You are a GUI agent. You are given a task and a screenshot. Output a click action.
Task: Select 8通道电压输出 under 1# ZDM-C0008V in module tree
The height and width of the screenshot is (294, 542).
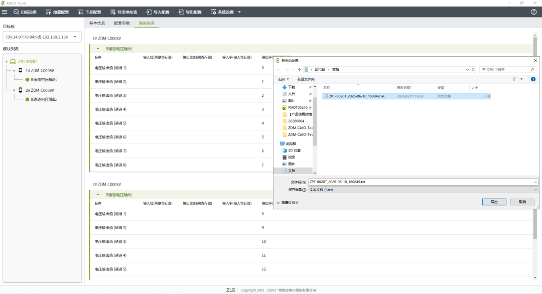coord(44,79)
